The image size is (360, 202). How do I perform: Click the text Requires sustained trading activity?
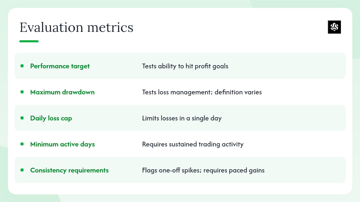click(x=193, y=144)
